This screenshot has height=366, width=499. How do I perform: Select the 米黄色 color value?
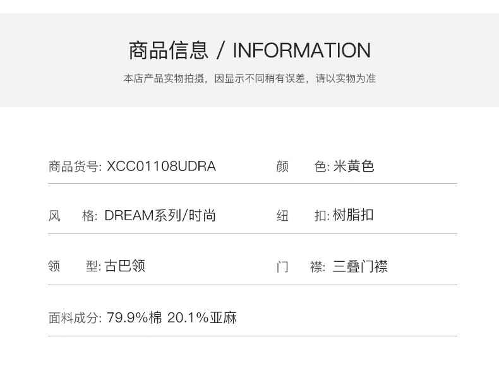pos(354,167)
